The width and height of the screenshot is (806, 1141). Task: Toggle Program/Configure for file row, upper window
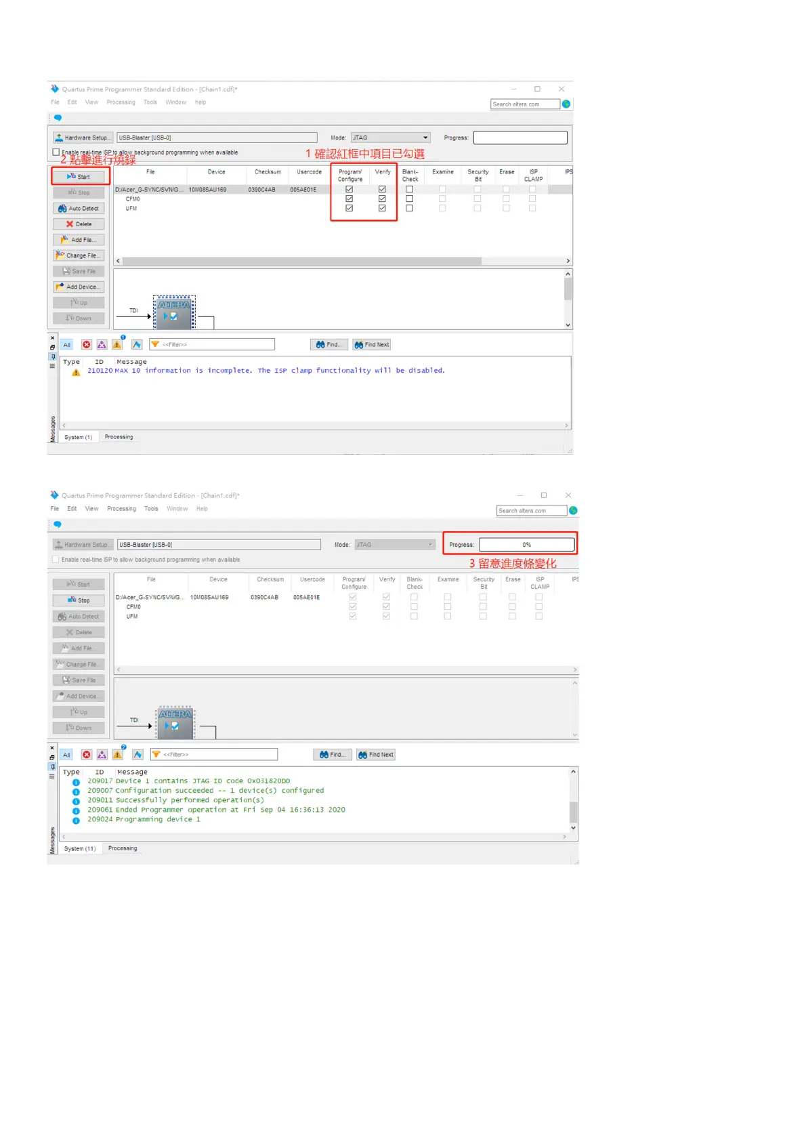point(349,190)
